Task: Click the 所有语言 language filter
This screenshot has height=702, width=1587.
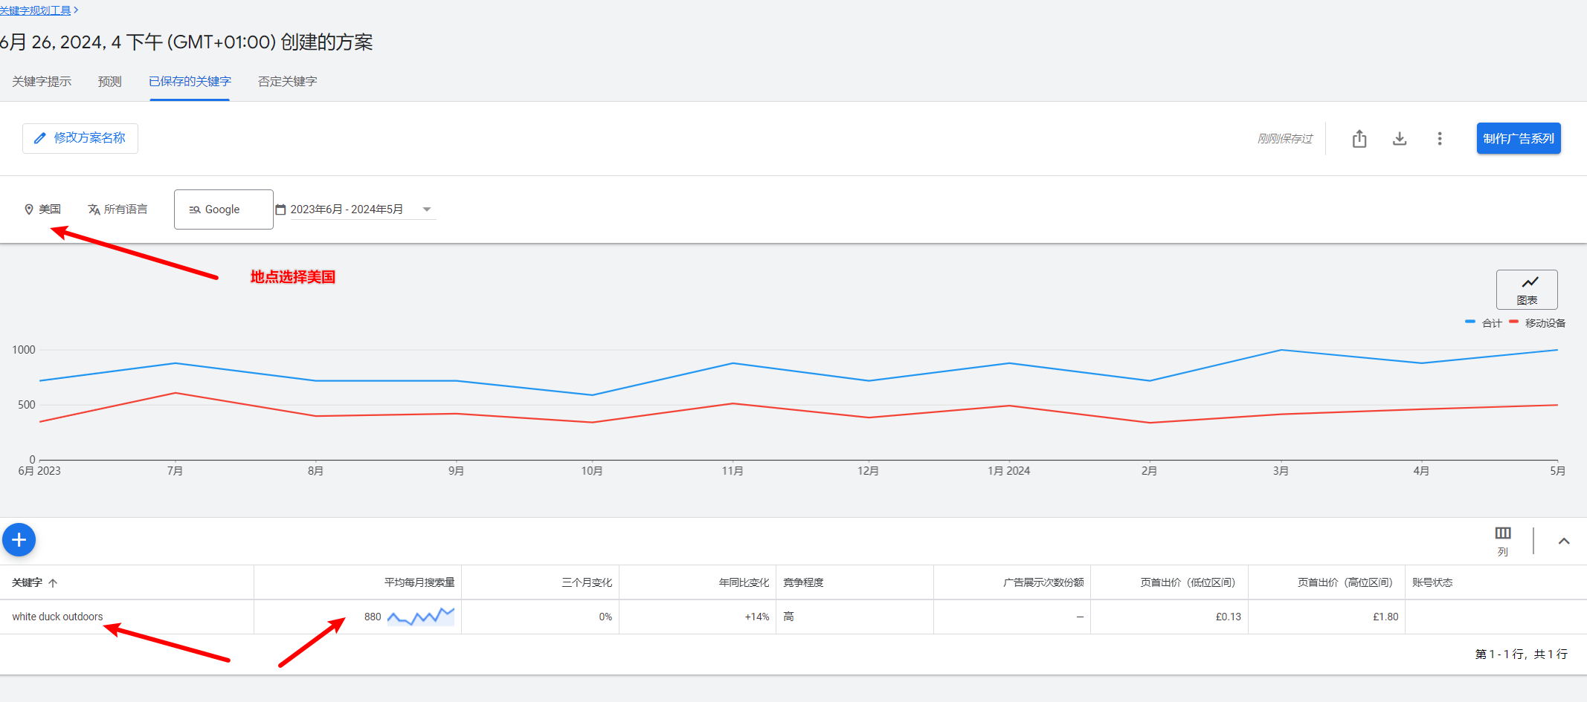Action: click(x=118, y=209)
